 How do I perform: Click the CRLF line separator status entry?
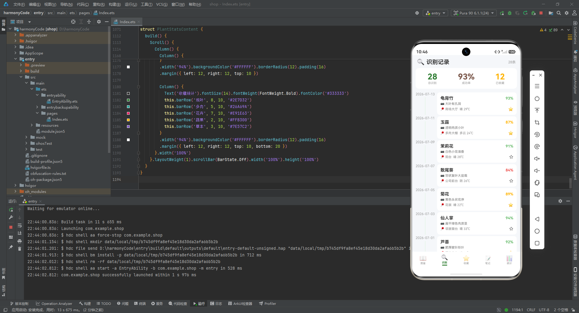(531, 310)
